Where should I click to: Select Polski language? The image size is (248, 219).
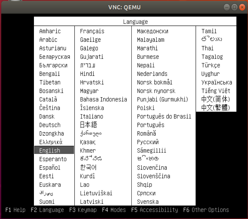[146, 108]
